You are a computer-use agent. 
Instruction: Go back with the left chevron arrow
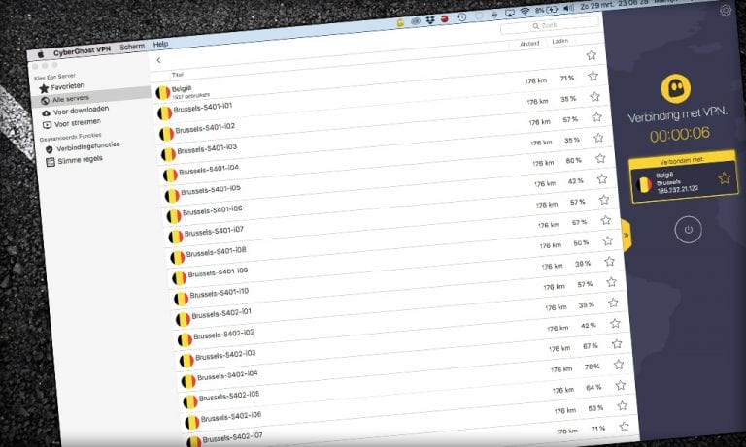coord(158,60)
